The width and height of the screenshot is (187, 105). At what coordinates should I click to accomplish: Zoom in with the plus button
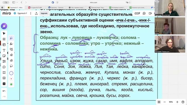click(177, 102)
